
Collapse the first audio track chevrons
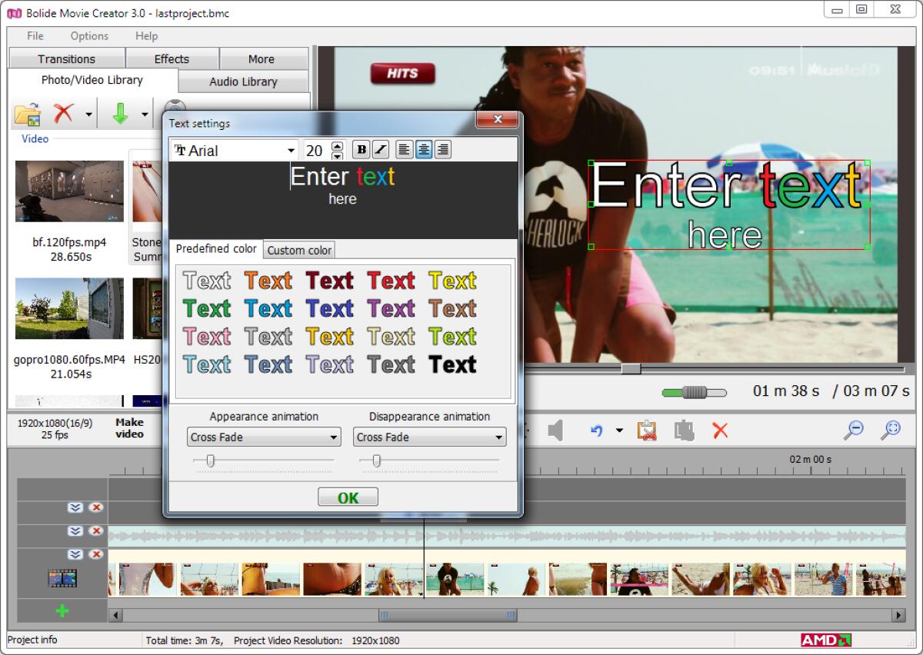(75, 507)
